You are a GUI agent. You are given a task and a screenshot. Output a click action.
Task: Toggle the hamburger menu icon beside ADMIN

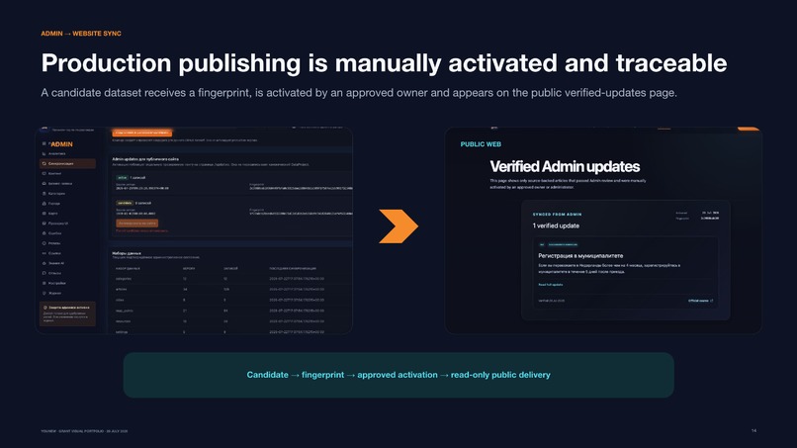44,144
